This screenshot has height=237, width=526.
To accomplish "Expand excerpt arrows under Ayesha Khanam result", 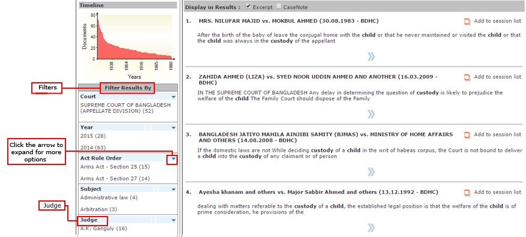I will [x=370, y=228].
